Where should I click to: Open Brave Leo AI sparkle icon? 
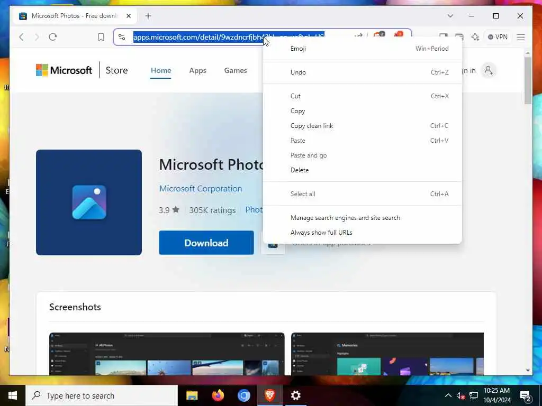click(x=475, y=37)
